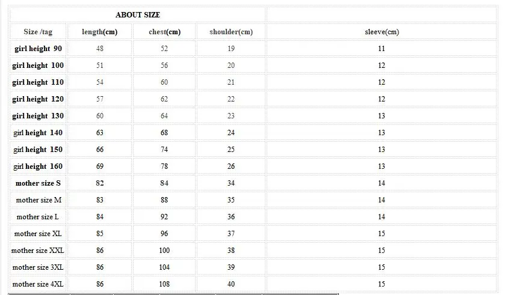The image size is (520, 295).
Task: Click the mother size 4XL row label
Action: (38, 284)
